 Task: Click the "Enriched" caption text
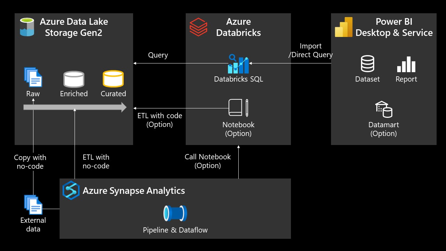coord(74,94)
